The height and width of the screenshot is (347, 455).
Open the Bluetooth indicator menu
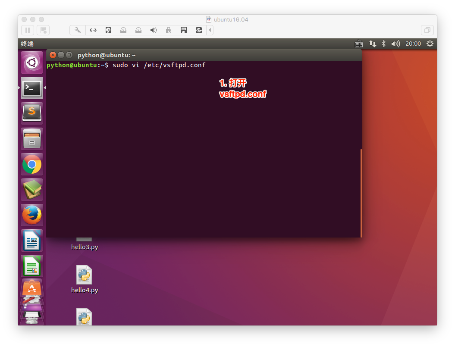(383, 44)
